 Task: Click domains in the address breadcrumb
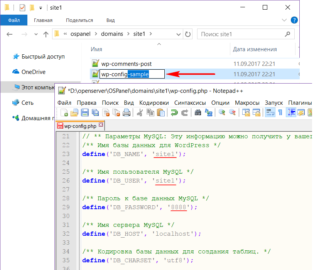pos(112,34)
